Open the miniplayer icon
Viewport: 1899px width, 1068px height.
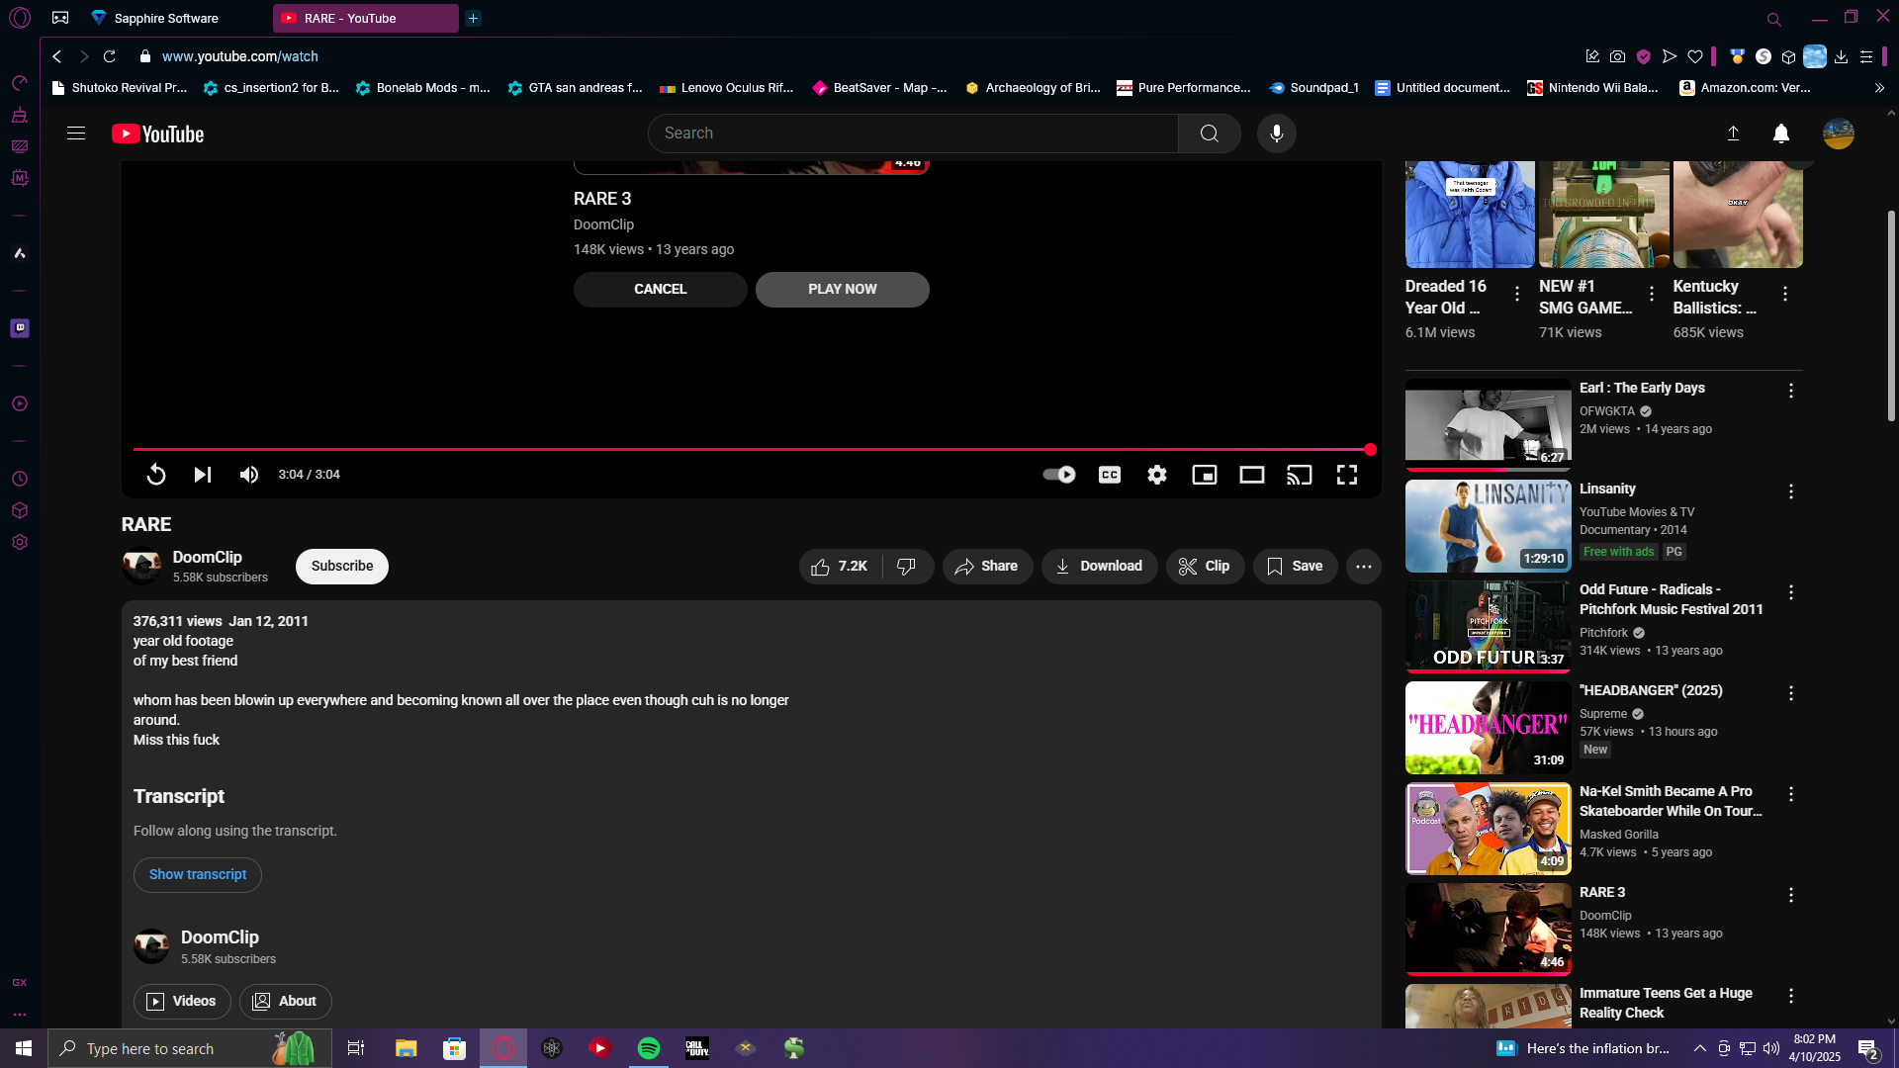tap(1204, 475)
